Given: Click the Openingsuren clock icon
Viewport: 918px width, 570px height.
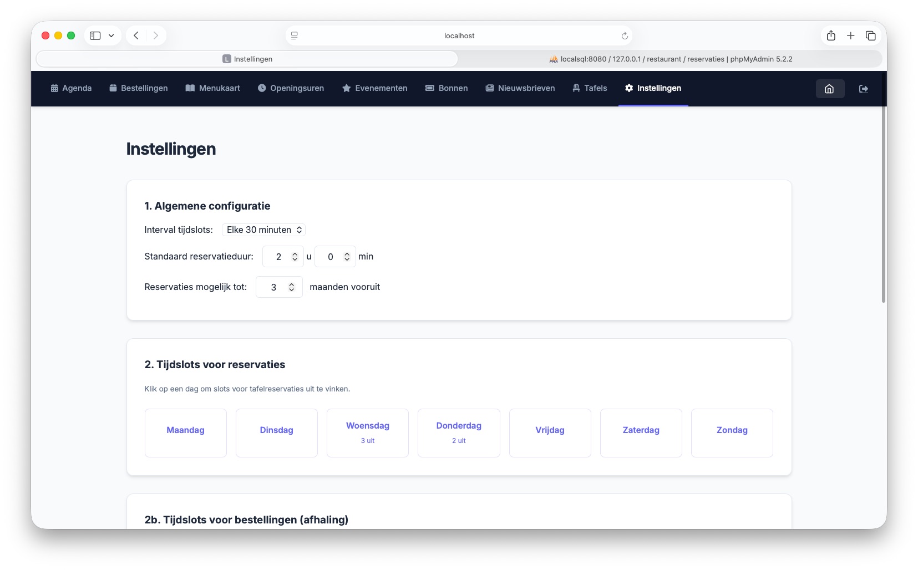Looking at the screenshot, I should click(x=262, y=88).
